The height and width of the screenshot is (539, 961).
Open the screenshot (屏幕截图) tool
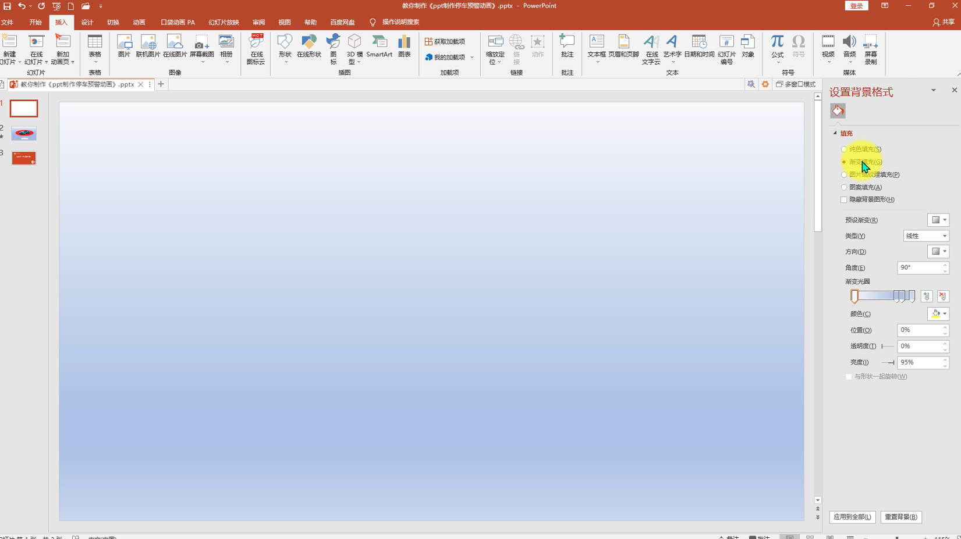(x=201, y=49)
